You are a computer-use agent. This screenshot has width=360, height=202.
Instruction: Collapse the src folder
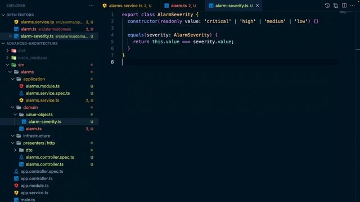[x=7, y=65]
